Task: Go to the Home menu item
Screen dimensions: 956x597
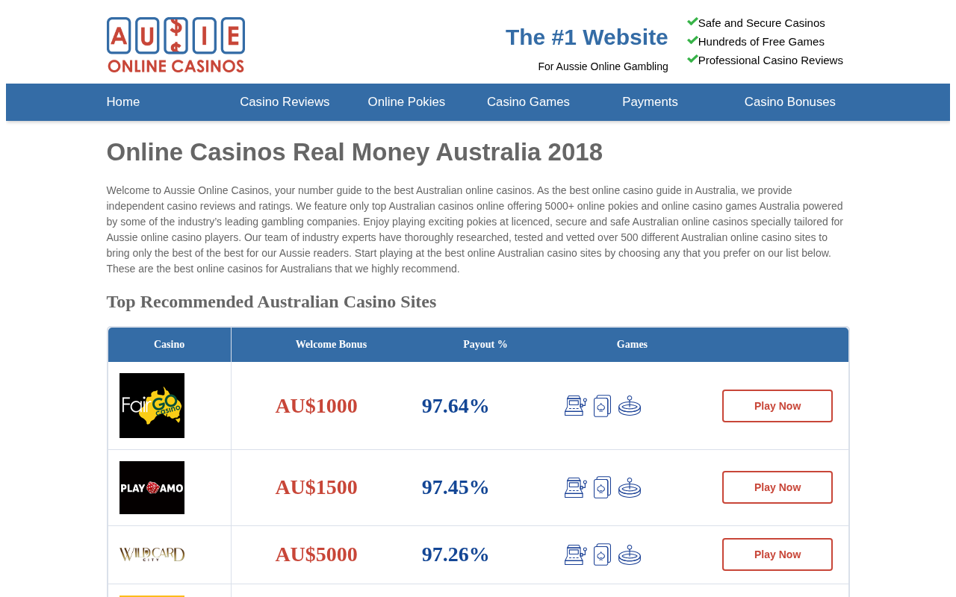Action: (x=123, y=102)
